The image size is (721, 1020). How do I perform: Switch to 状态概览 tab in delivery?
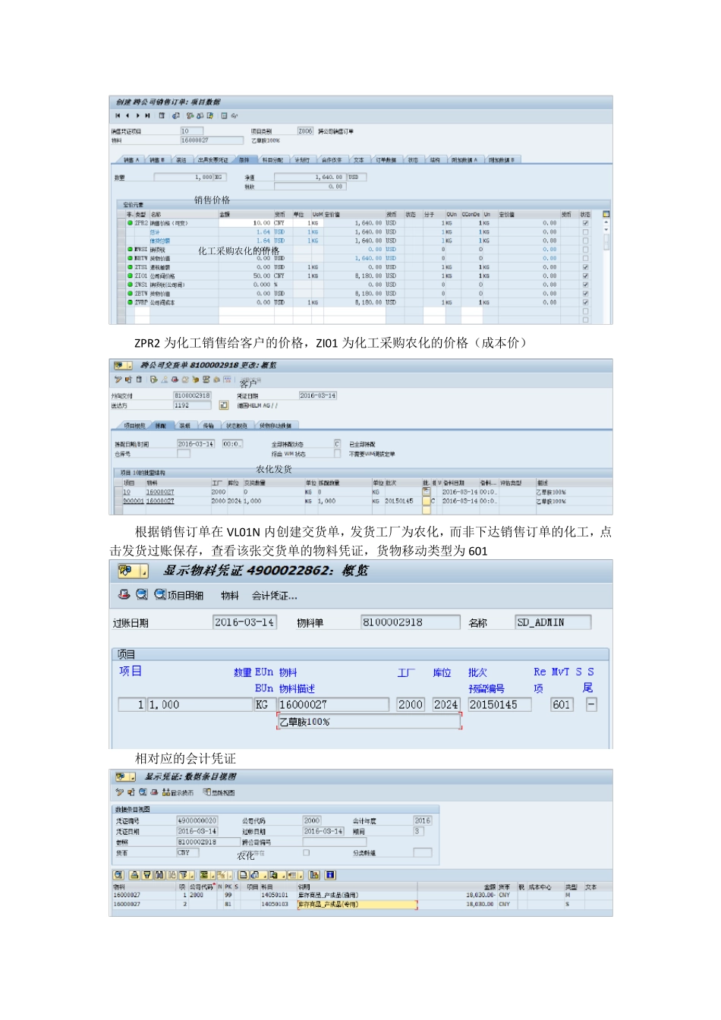pyautogui.click(x=237, y=426)
